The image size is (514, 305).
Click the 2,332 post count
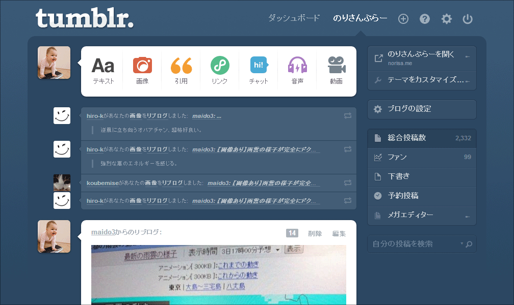[x=463, y=138]
